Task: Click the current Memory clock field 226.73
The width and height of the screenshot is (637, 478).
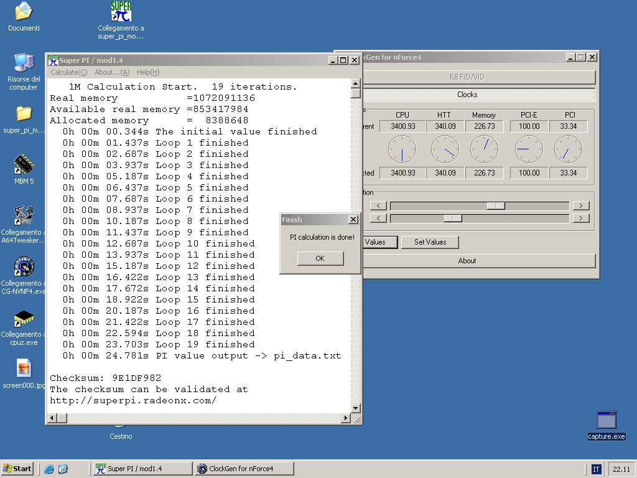Action: 484,126
